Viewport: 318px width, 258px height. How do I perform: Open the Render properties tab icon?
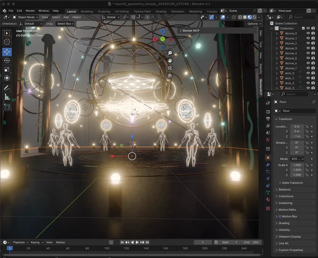coord(268,111)
